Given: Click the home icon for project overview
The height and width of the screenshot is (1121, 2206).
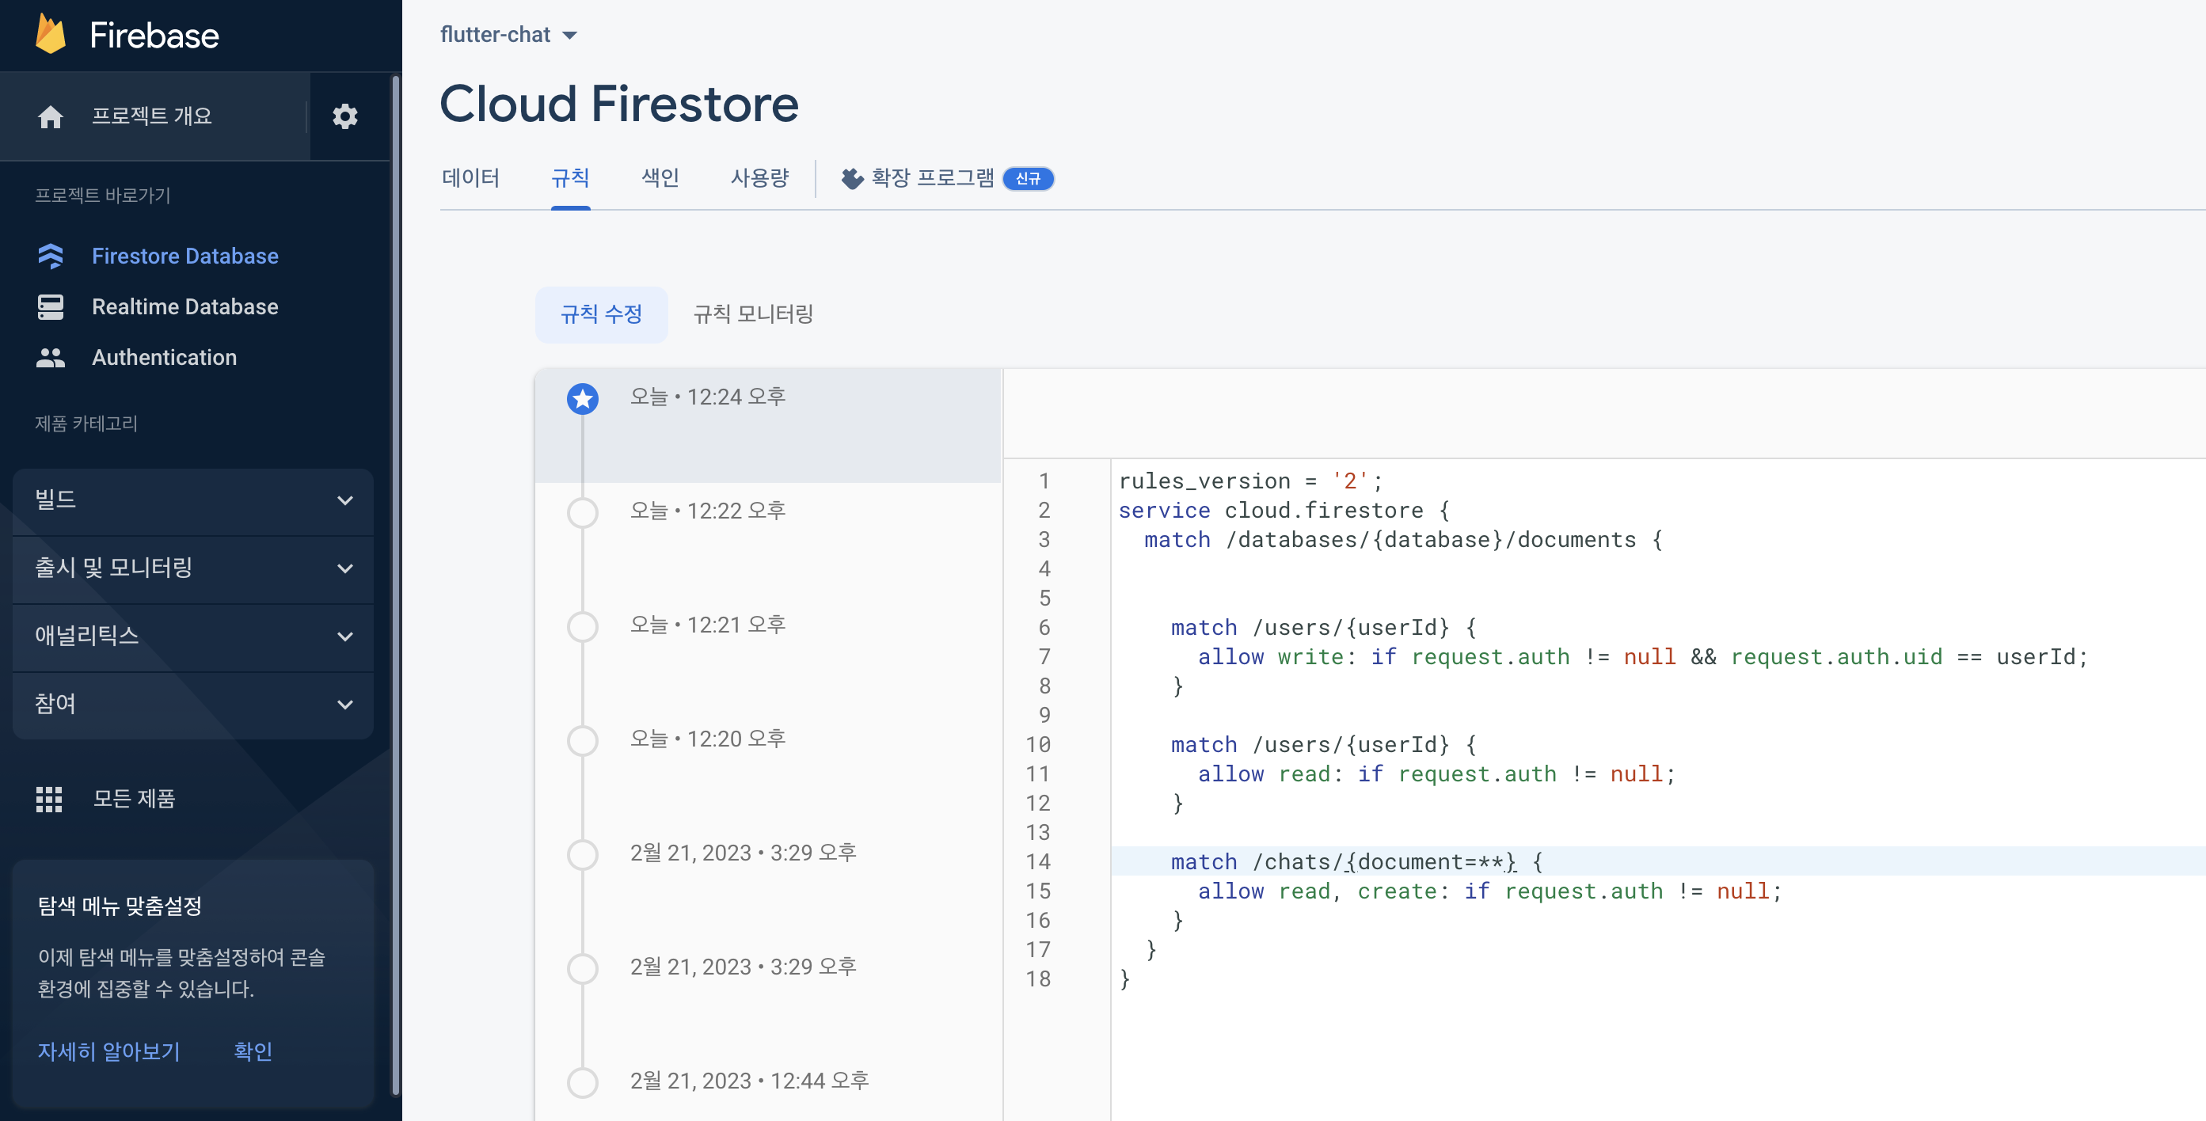Looking at the screenshot, I should pyautogui.click(x=51, y=116).
